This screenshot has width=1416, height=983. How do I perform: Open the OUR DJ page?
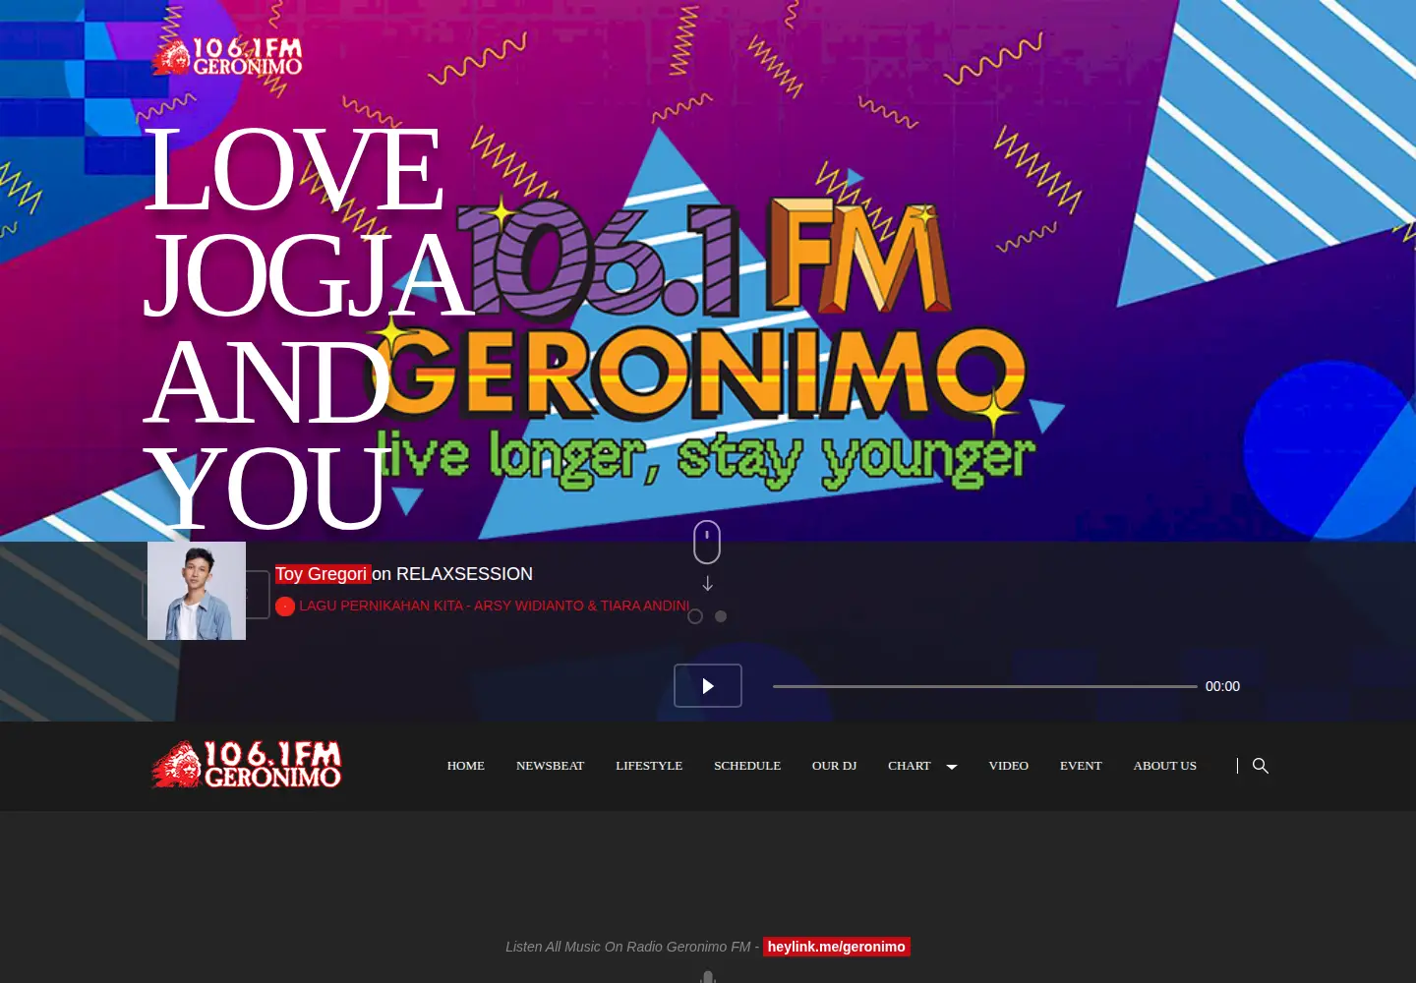click(834, 766)
